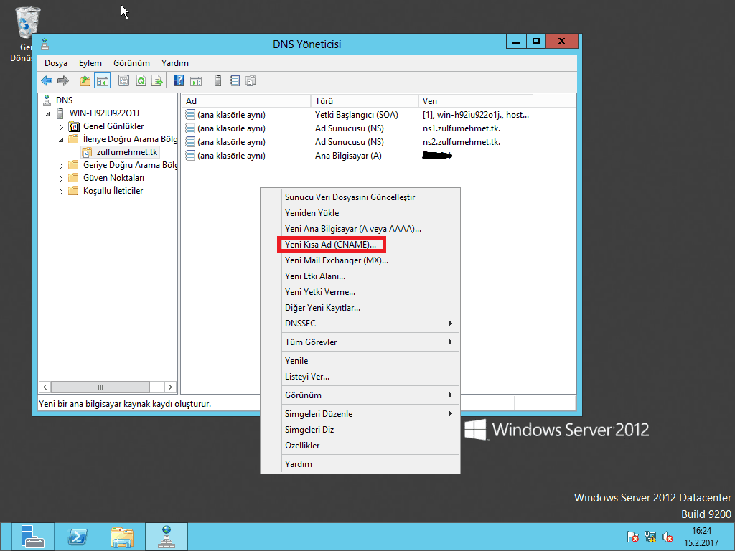The height and width of the screenshot is (551, 735).
Task: Open the Görünüm menu in menu bar
Action: [x=132, y=63]
